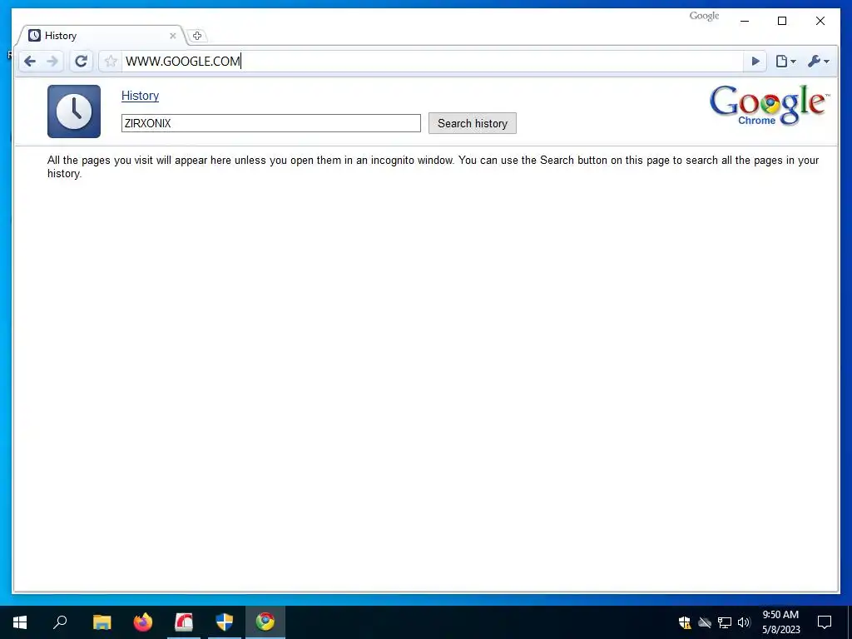Focus the history search field with ZIRXONIX

click(x=271, y=123)
